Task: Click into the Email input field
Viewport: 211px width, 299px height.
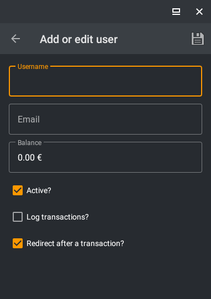Action: pos(106,119)
